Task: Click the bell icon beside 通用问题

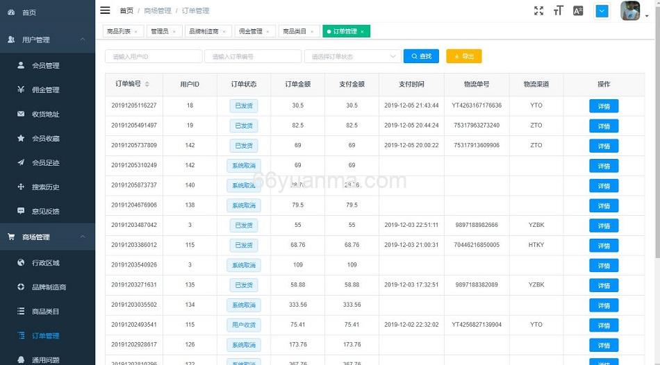Action: pos(21,359)
